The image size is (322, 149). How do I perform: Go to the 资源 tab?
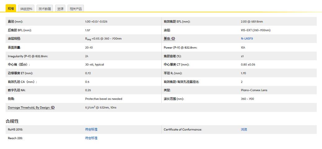click(x=60, y=9)
